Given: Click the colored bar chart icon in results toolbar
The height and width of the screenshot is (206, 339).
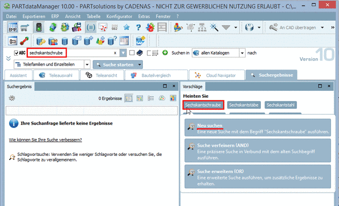Looking at the screenshot, I should click(x=173, y=98).
